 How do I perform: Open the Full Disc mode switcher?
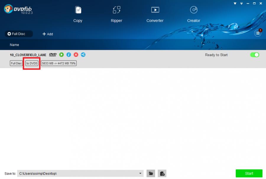(19, 34)
